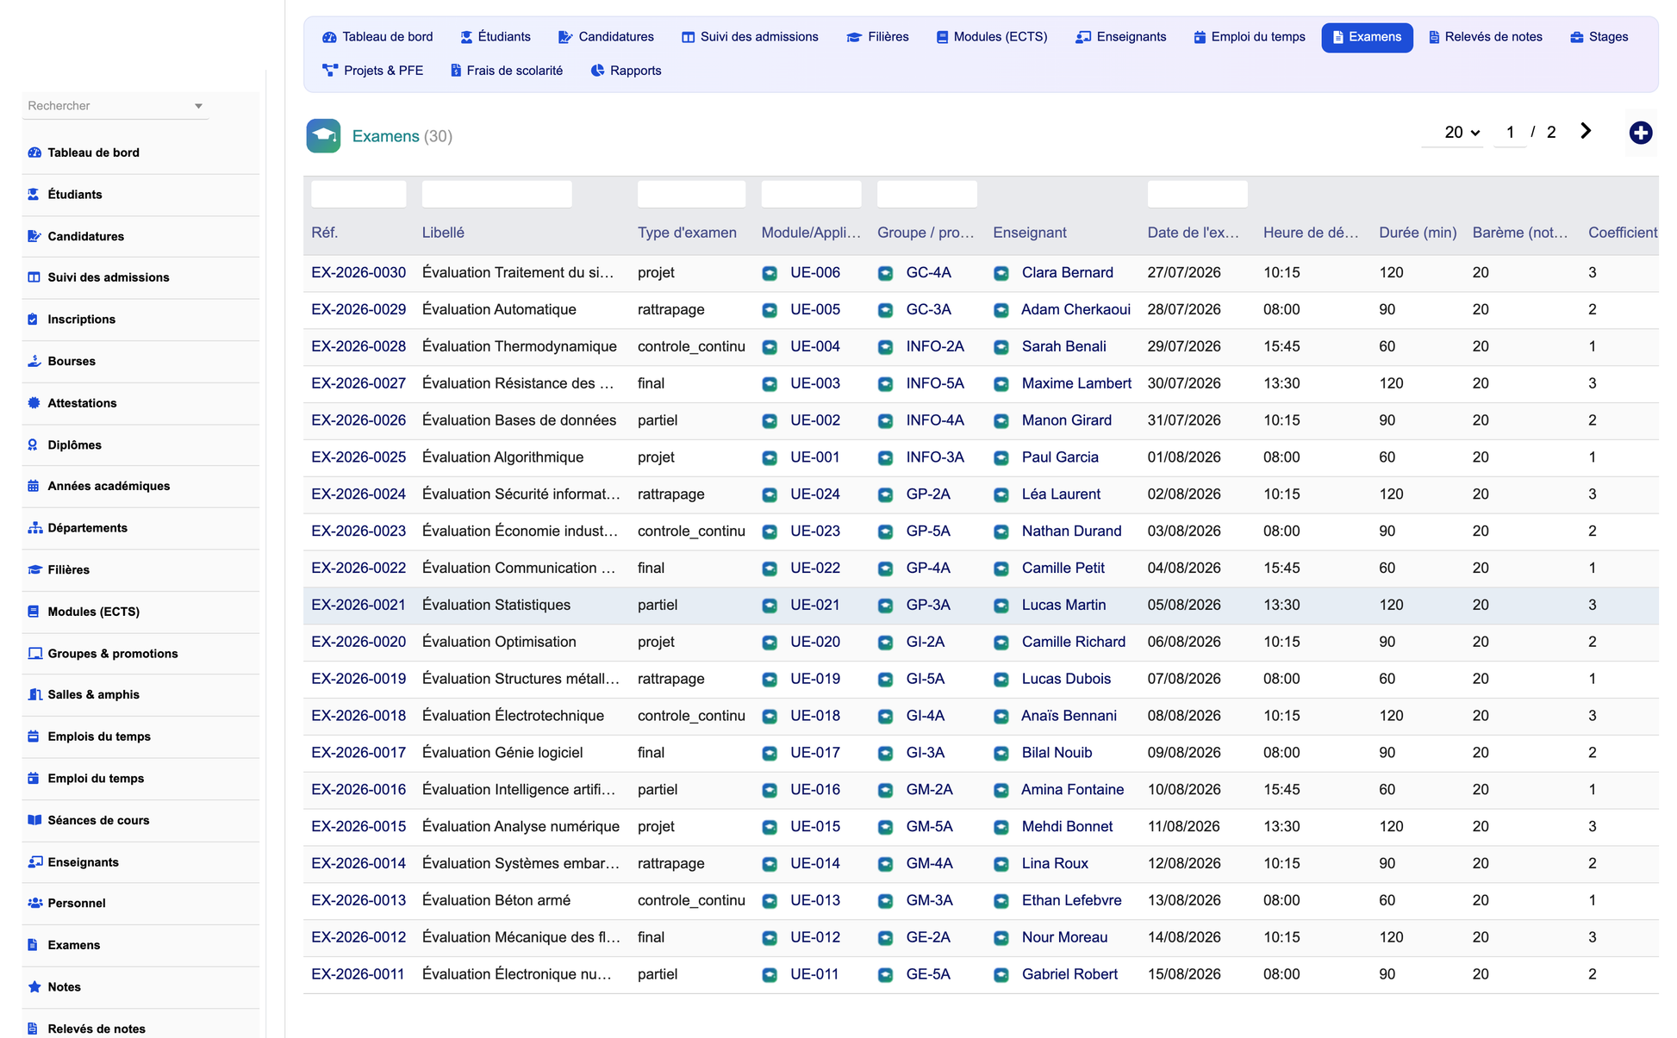The height and width of the screenshot is (1038, 1677).
Task: Click the Libellé column filter field
Action: (497, 195)
